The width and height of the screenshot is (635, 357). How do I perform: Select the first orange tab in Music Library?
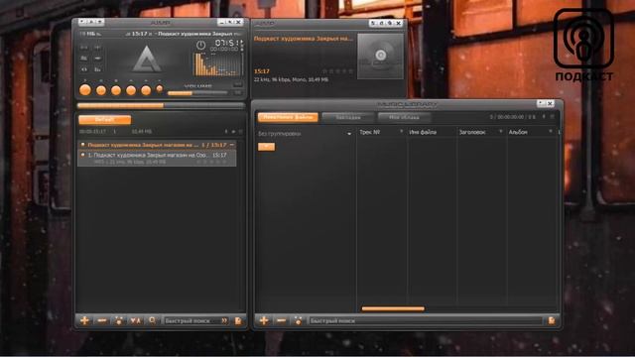coord(288,117)
